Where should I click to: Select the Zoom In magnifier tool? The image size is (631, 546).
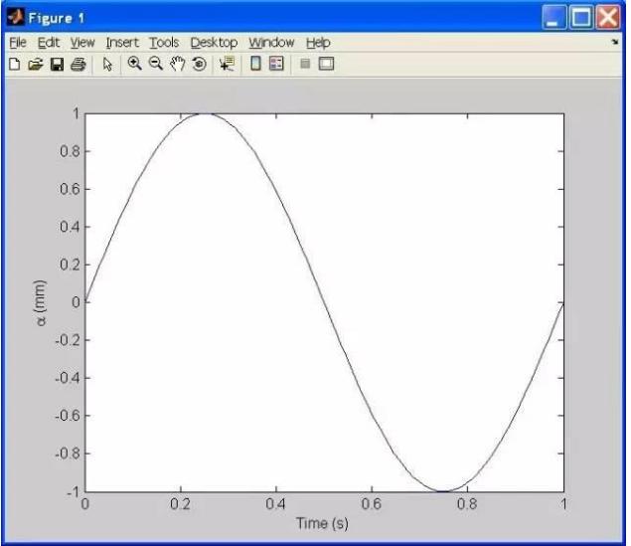(x=135, y=63)
